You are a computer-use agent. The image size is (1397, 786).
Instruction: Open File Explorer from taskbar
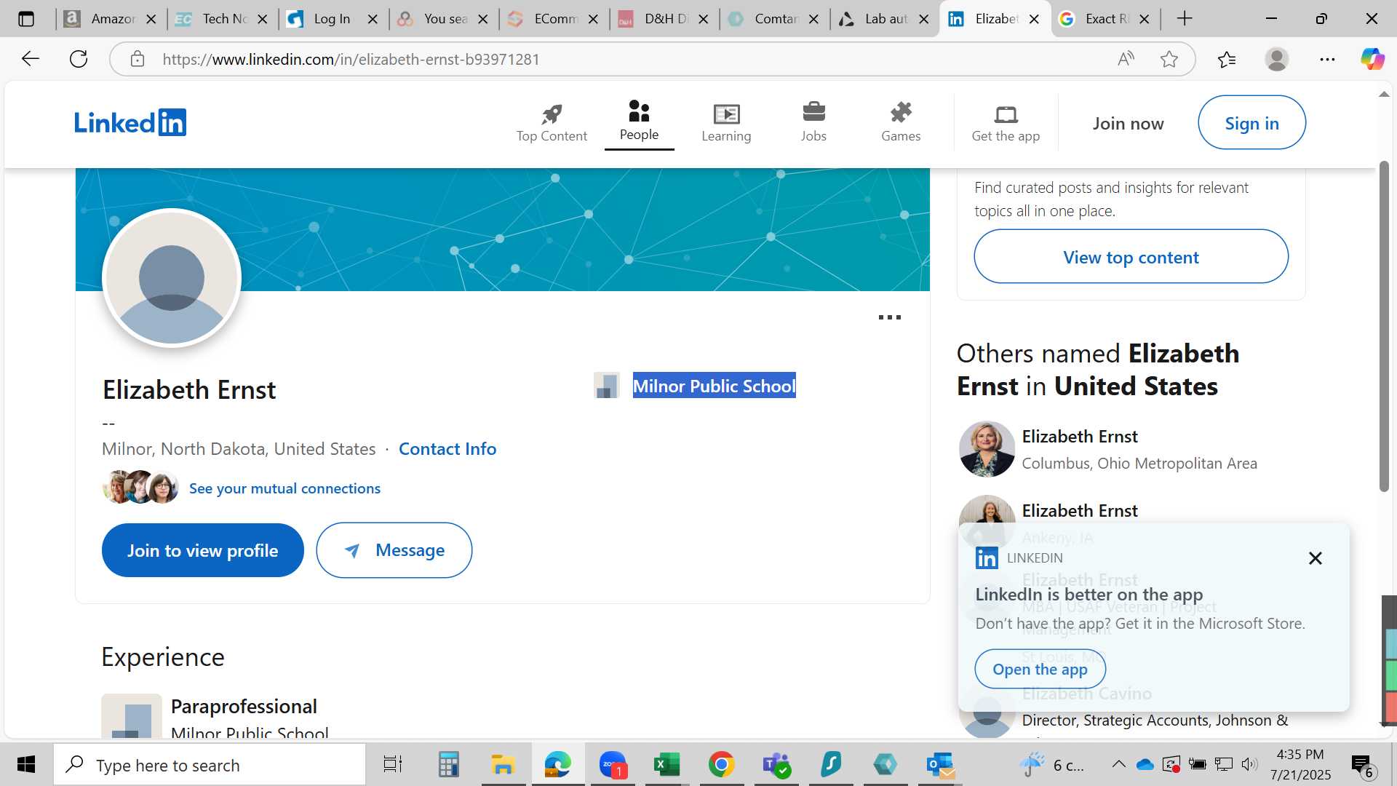[x=503, y=764]
